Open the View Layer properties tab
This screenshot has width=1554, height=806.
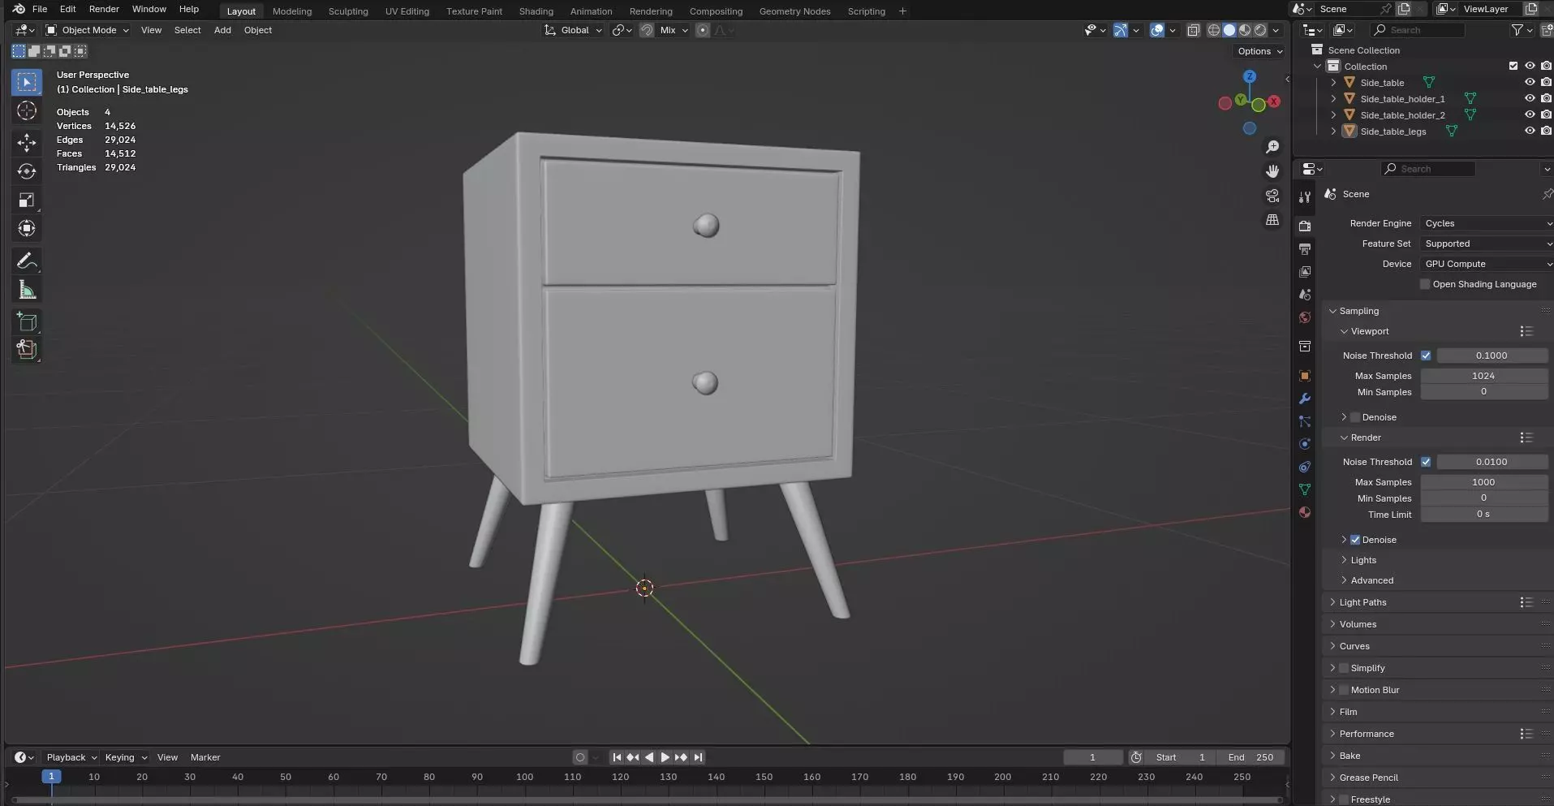[x=1305, y=272]
